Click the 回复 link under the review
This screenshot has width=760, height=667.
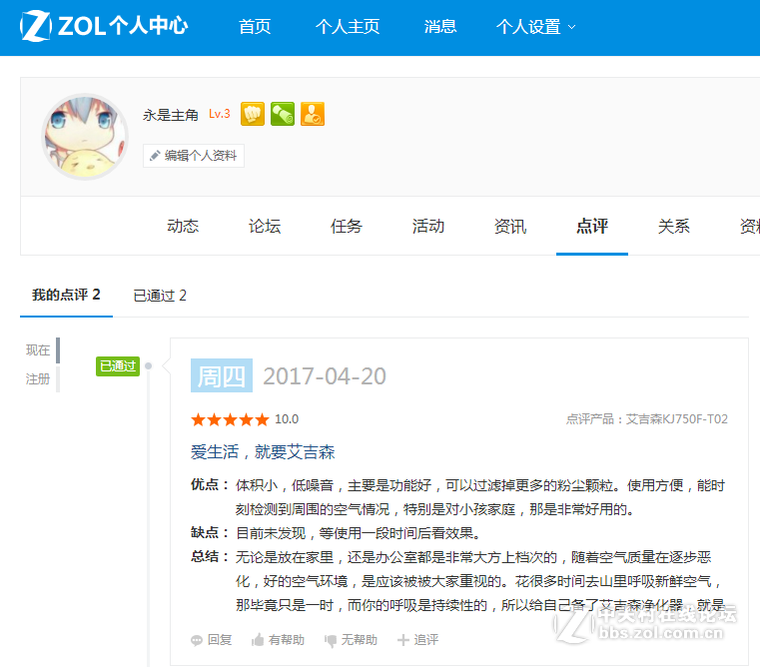click(x=220, y=640)
